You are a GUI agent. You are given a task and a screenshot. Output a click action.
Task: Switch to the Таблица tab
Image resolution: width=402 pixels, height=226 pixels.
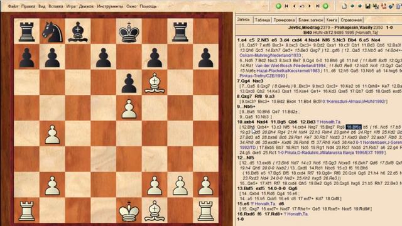tap(263, 19)
